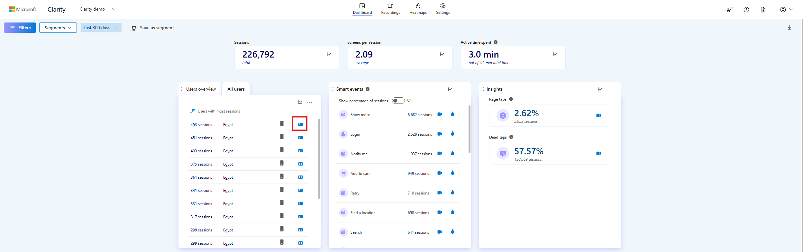Open more options for Smart events card

pos(460,90)
